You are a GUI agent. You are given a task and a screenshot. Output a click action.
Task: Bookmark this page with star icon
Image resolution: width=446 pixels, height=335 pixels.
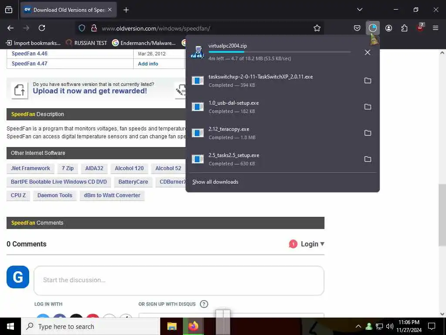[x=317, y=28]
